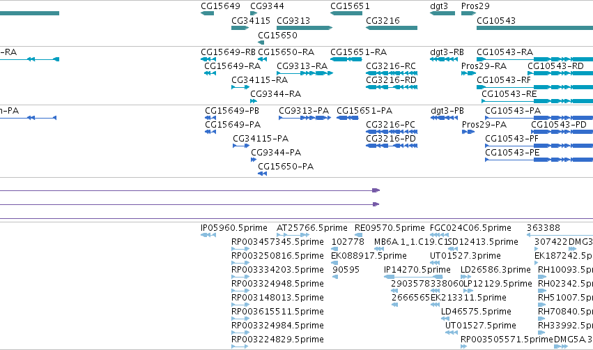
Task: Pick the dgt3-PB protein label
Action: pos(447,111)
